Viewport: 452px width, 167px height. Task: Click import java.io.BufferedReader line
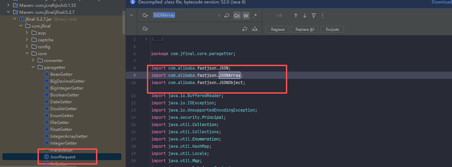(187, 95)
